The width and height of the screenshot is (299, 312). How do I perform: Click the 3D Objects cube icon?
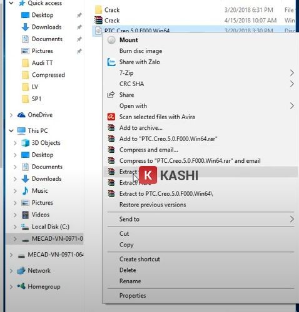(26, 143)
